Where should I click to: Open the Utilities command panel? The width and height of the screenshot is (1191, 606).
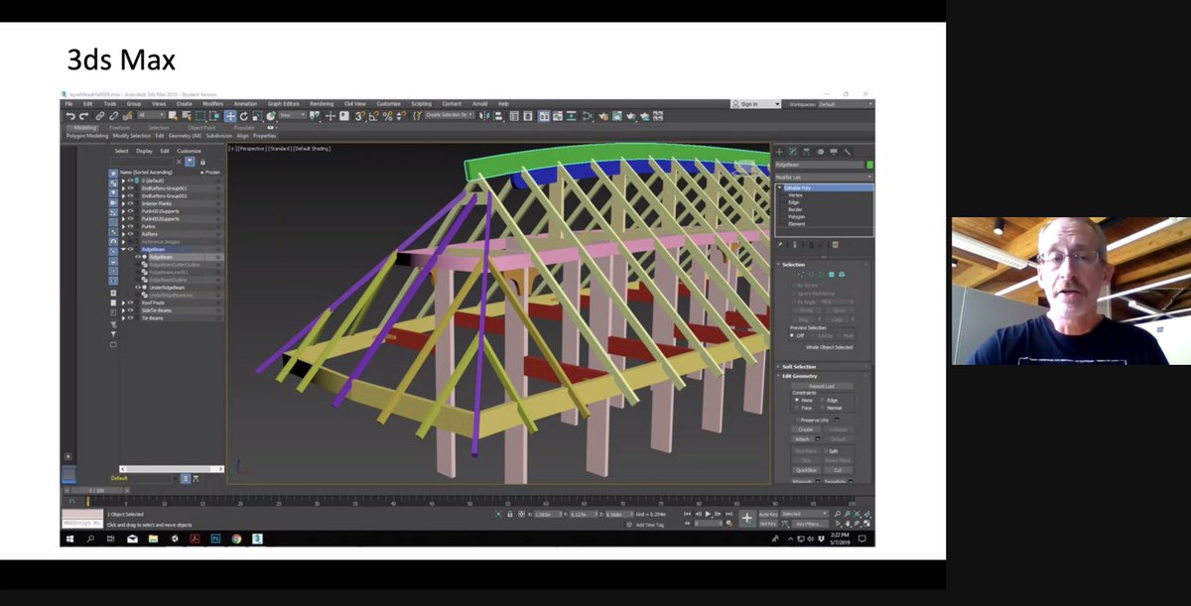(847, 152)
